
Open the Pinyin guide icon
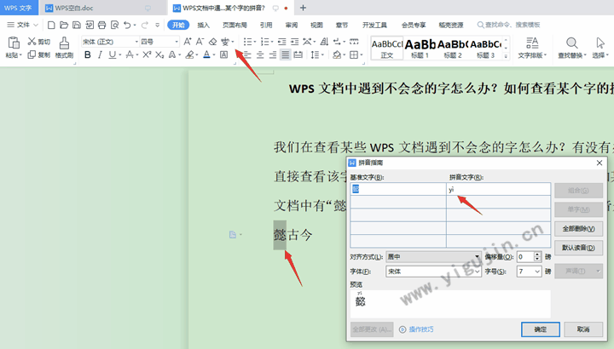tap(225, 42)
